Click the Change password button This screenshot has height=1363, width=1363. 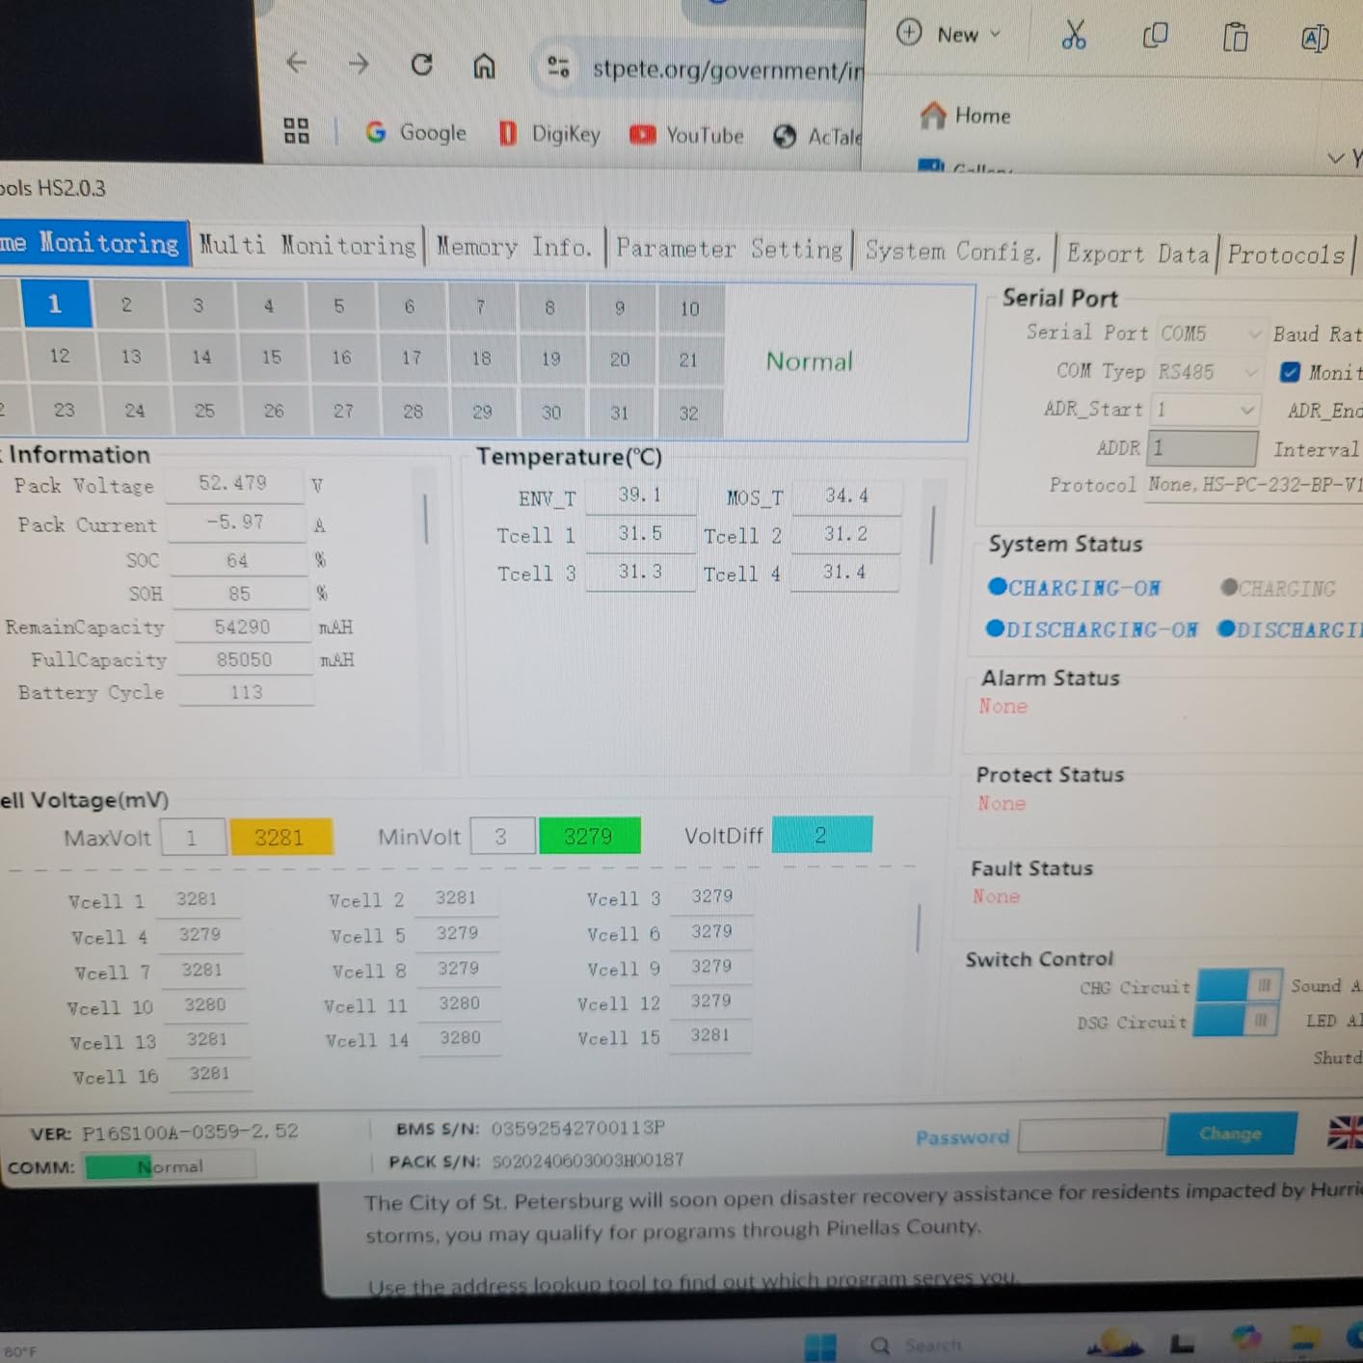[1231, 1134]
